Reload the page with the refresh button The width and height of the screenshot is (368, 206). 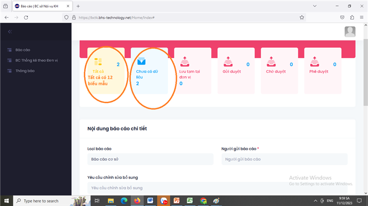click(26, 17)
